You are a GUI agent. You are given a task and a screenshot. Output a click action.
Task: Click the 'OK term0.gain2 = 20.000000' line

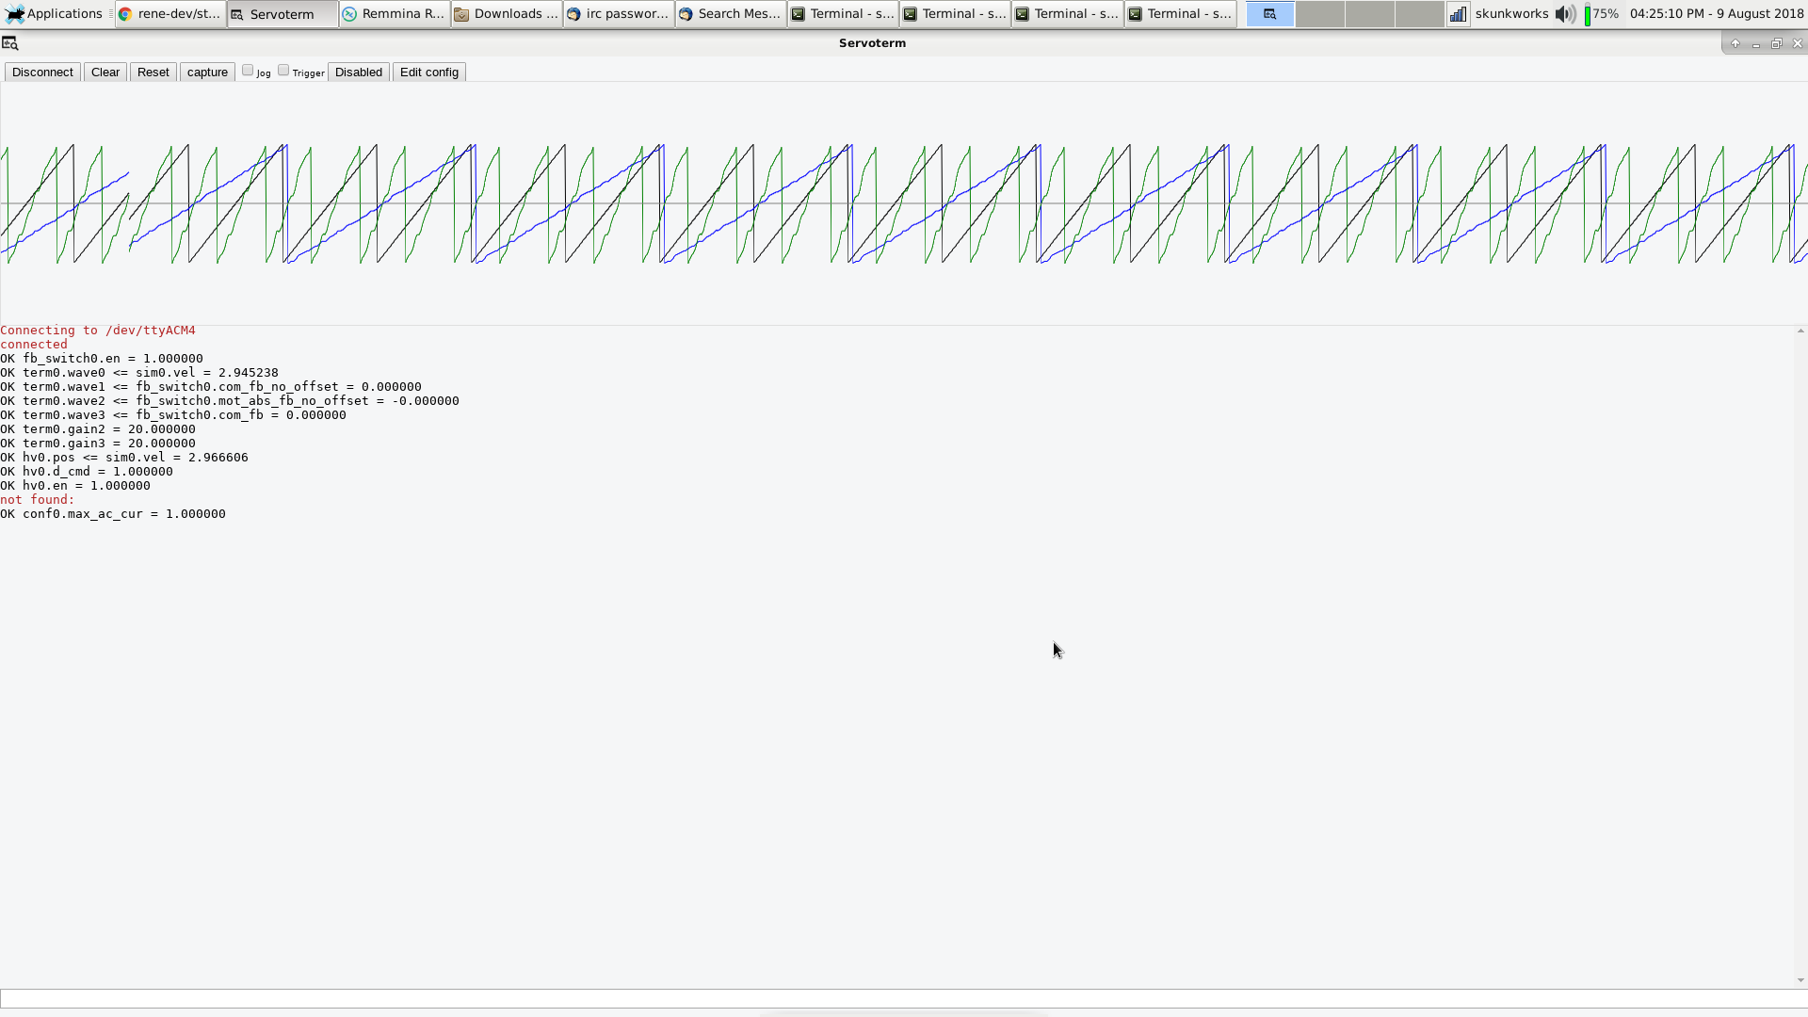click(98, 429)
